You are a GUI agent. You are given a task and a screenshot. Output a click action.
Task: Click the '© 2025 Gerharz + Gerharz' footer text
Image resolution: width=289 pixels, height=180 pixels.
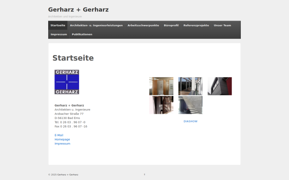(x=63, y=175)
